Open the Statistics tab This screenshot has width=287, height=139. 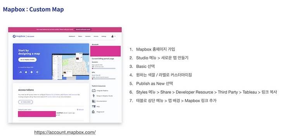coord(88,36)
